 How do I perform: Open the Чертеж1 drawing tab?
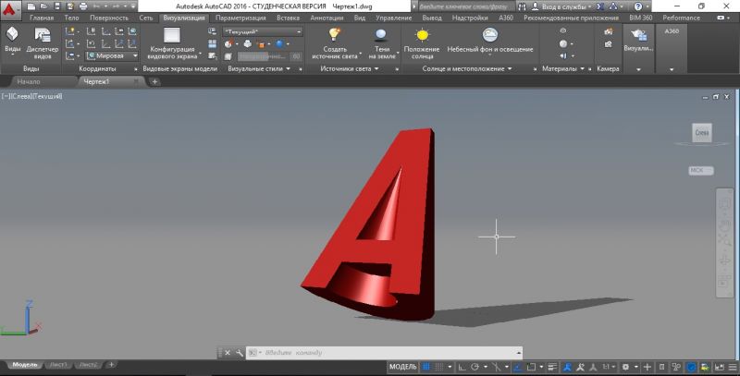97,81
